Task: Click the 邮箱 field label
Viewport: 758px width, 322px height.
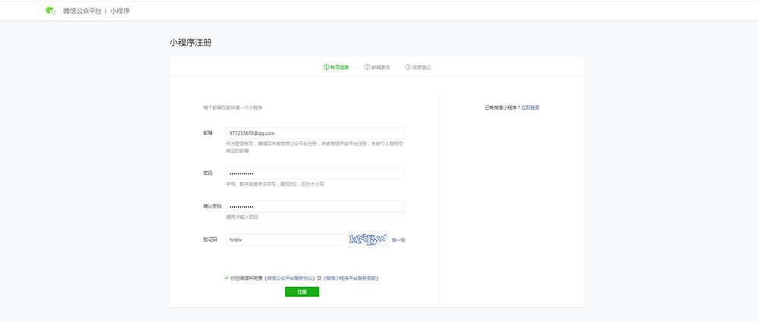Action: [208, 133]
